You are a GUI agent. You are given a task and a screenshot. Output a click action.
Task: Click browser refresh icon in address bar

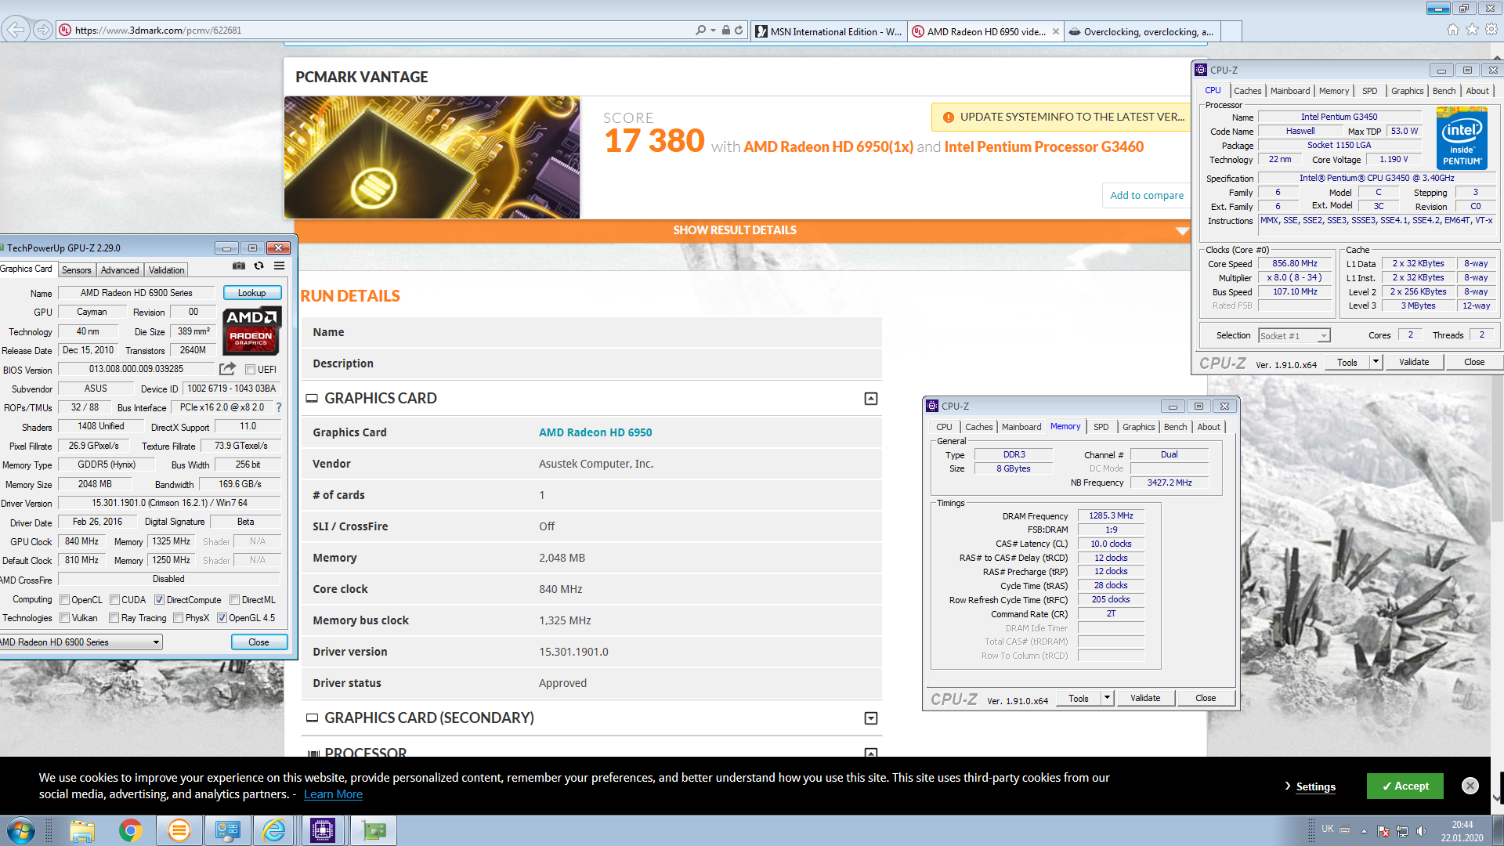[739, 30]
